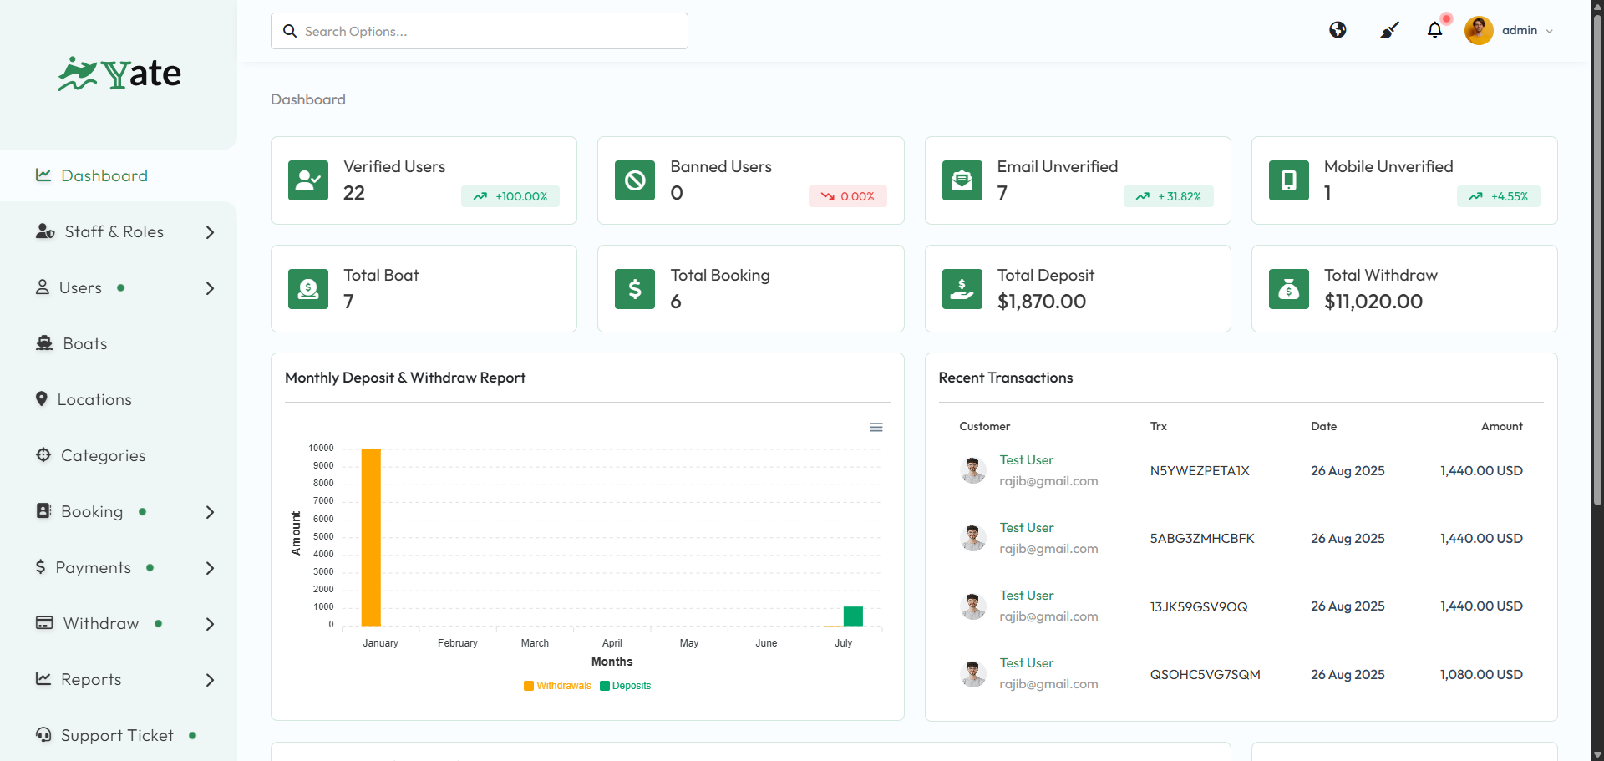Click the Banned Users ban icon
This screenshot has height=761, width=1604.
coord(634,180)
